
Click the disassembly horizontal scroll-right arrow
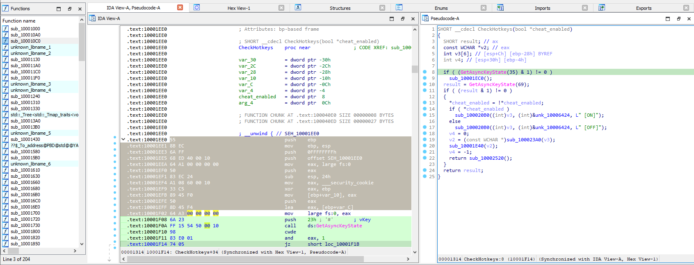point(408,259)
